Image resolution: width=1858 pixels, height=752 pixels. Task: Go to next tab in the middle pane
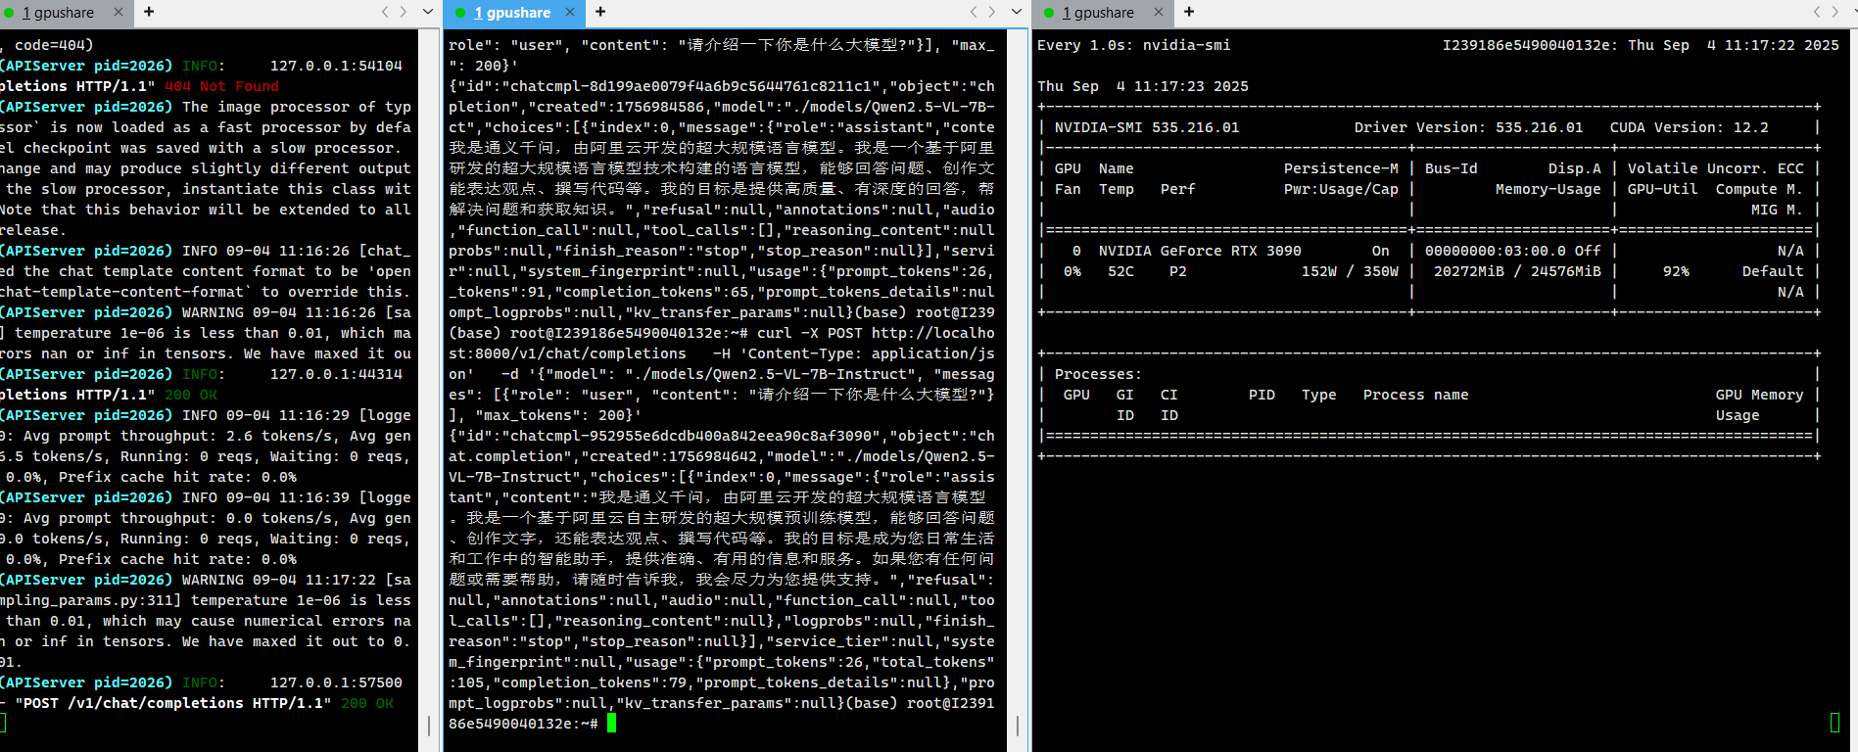point(992,12)
